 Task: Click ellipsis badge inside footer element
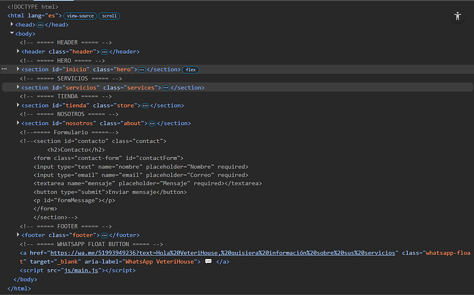click(x=104, y=235)
